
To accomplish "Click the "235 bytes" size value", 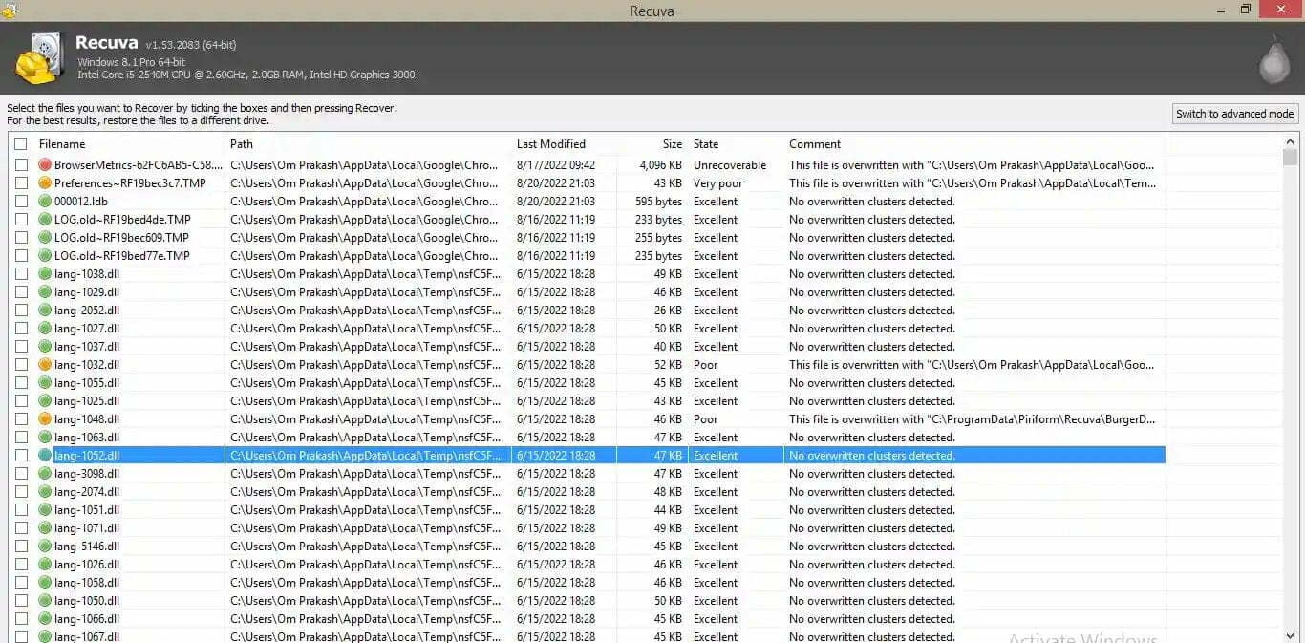I will (x=659, y=256).
